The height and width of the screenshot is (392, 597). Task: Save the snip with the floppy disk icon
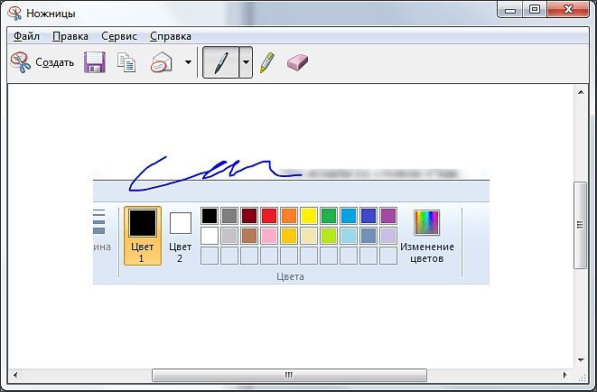click(95, 62)
